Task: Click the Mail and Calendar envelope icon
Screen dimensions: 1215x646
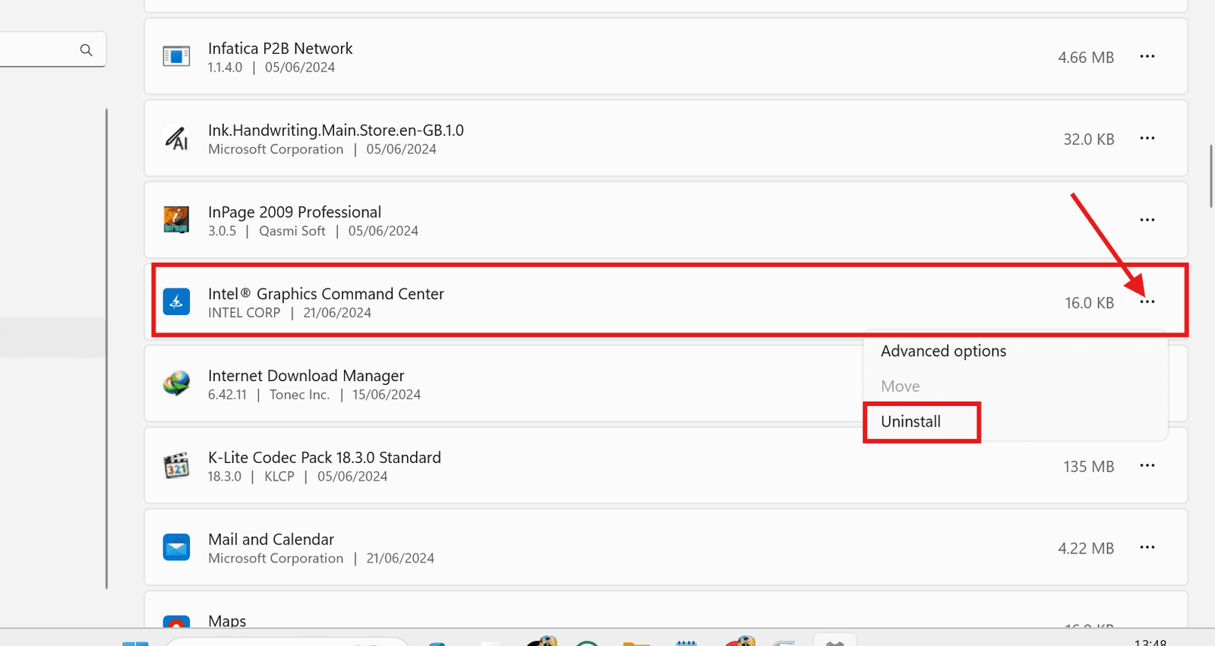Action: point(176,547)
